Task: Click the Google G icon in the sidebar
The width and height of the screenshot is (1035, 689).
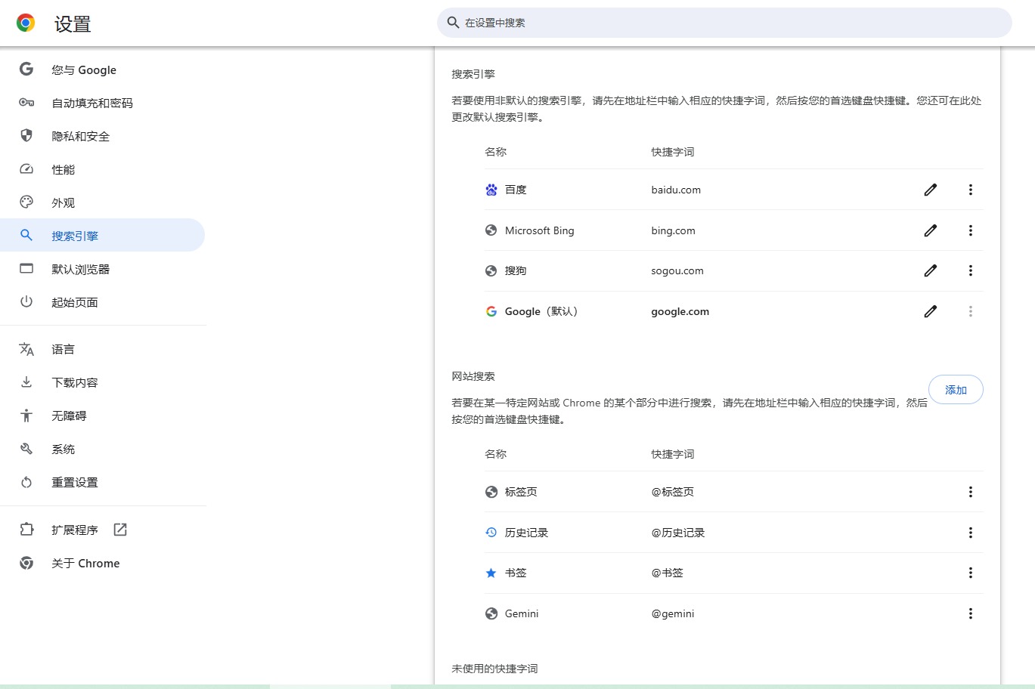Action: (x=26, y=69)
